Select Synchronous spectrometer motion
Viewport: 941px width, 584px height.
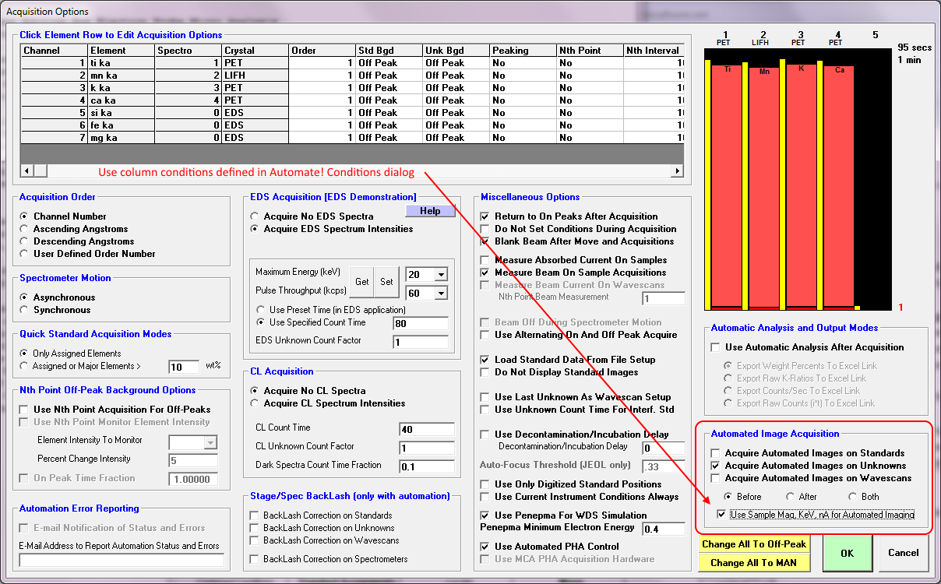tap(26, 310)
